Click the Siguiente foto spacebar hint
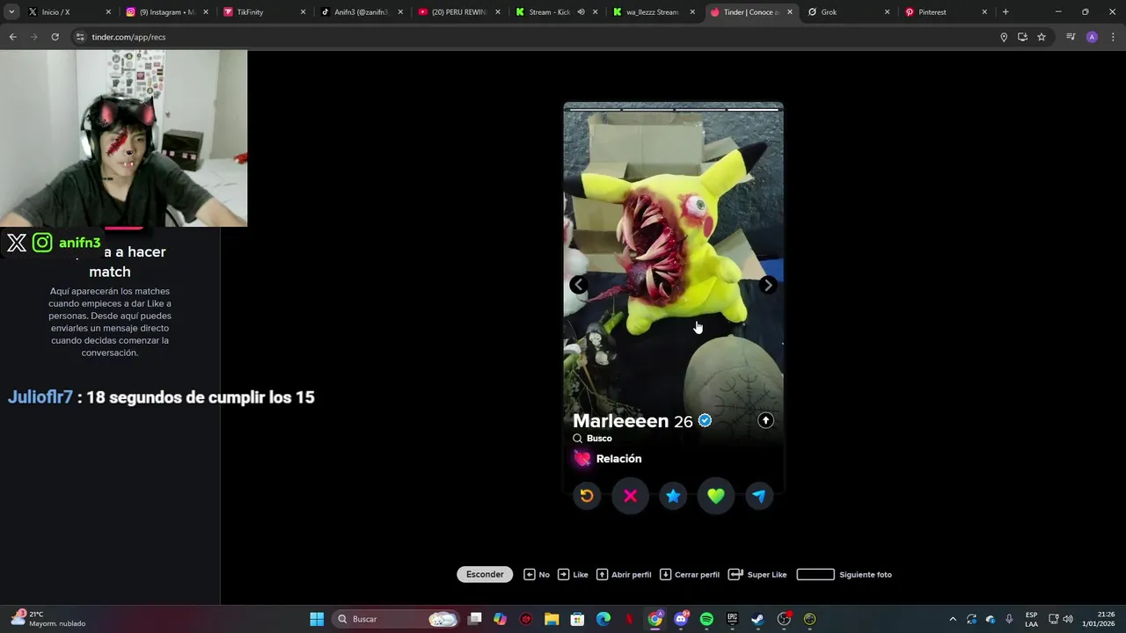1126x633 pixels. pos(844,575)
